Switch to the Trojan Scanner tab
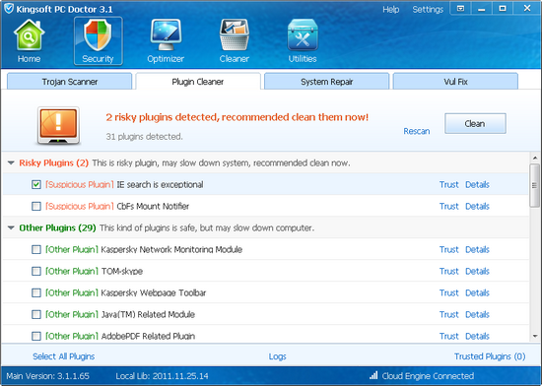Screen dimensions: 542x386 70,82
